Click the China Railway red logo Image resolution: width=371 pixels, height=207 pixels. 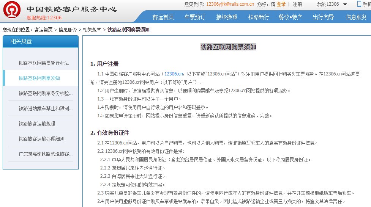click(12, 10)
